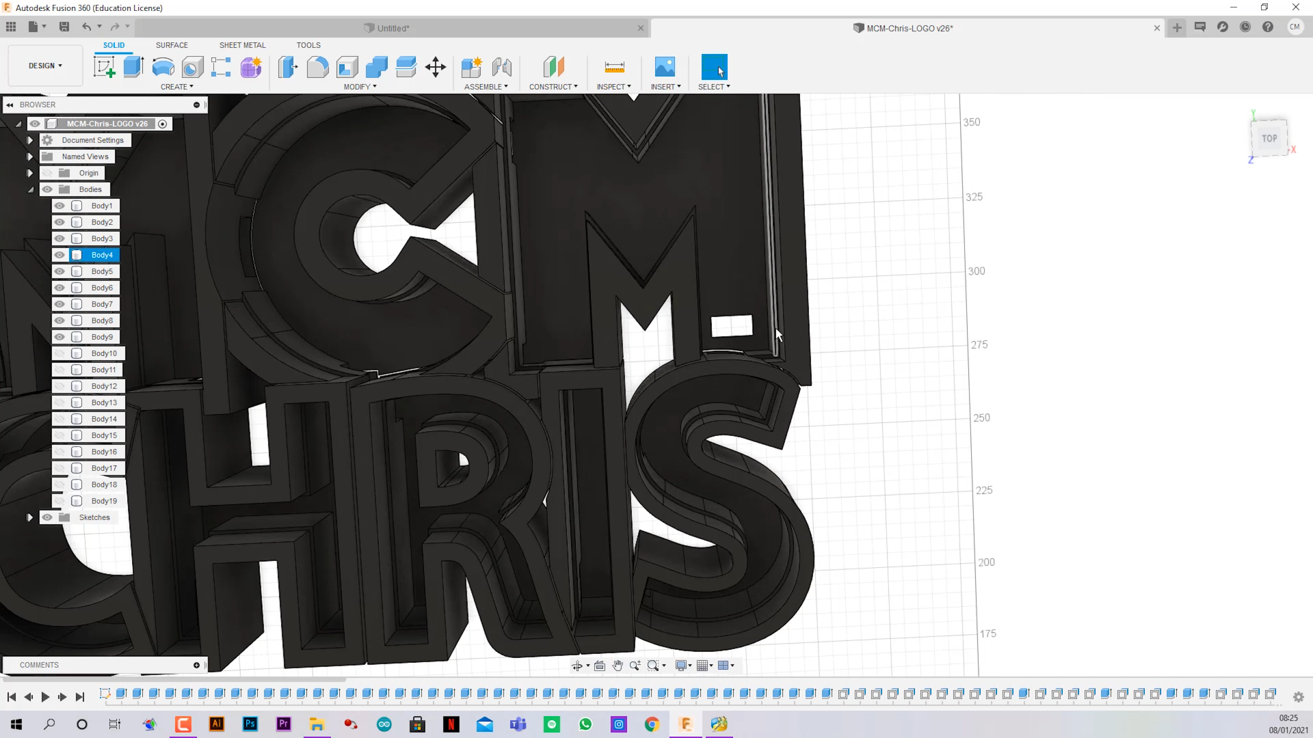Expand the Sketches tree item
Image resolution: width=1313 pixels, height=738 pixels.
(x=30, y=517)
